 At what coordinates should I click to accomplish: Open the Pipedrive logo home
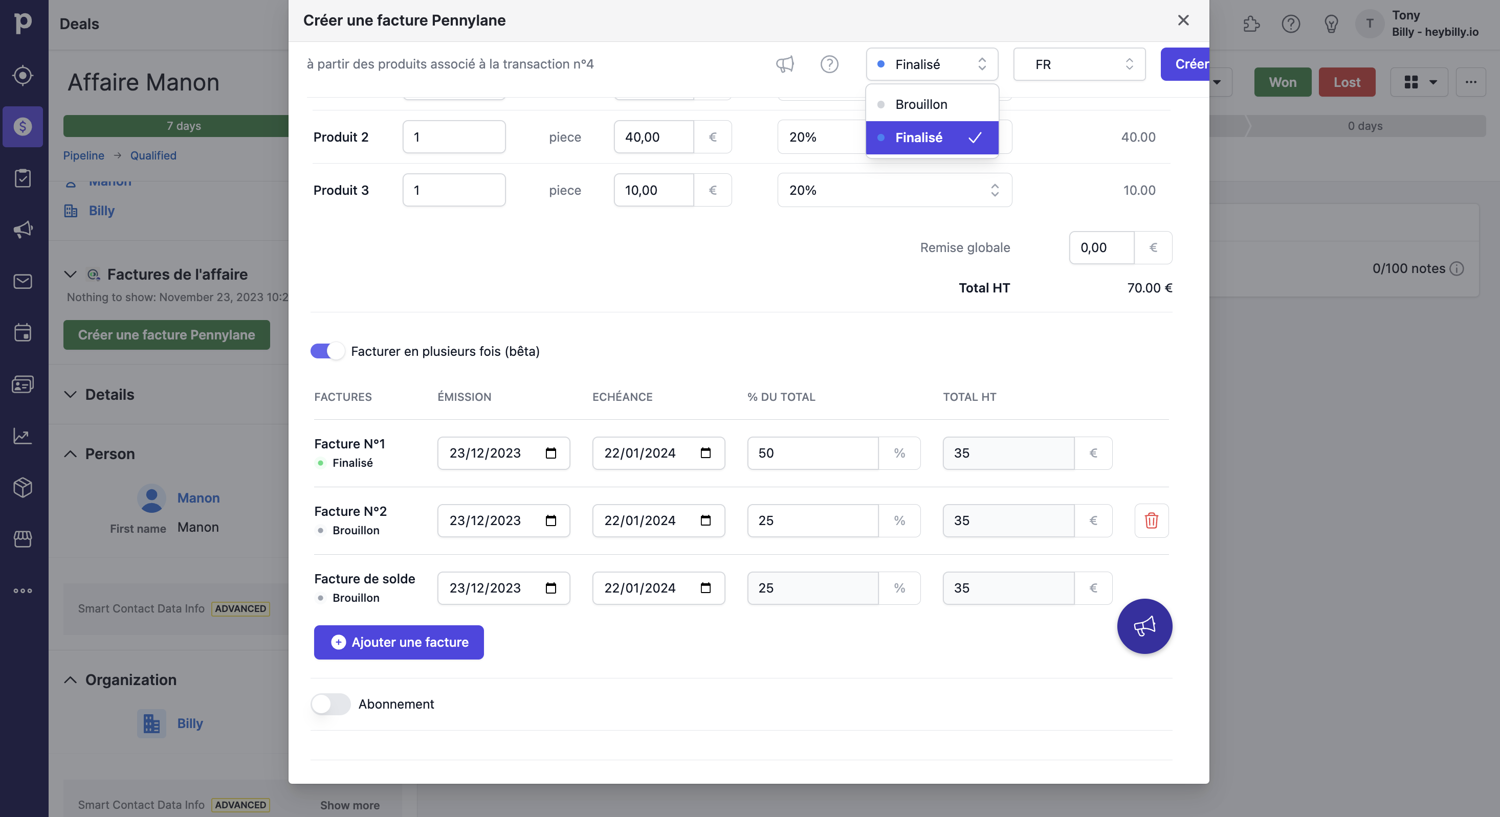(x=23, y=24)
